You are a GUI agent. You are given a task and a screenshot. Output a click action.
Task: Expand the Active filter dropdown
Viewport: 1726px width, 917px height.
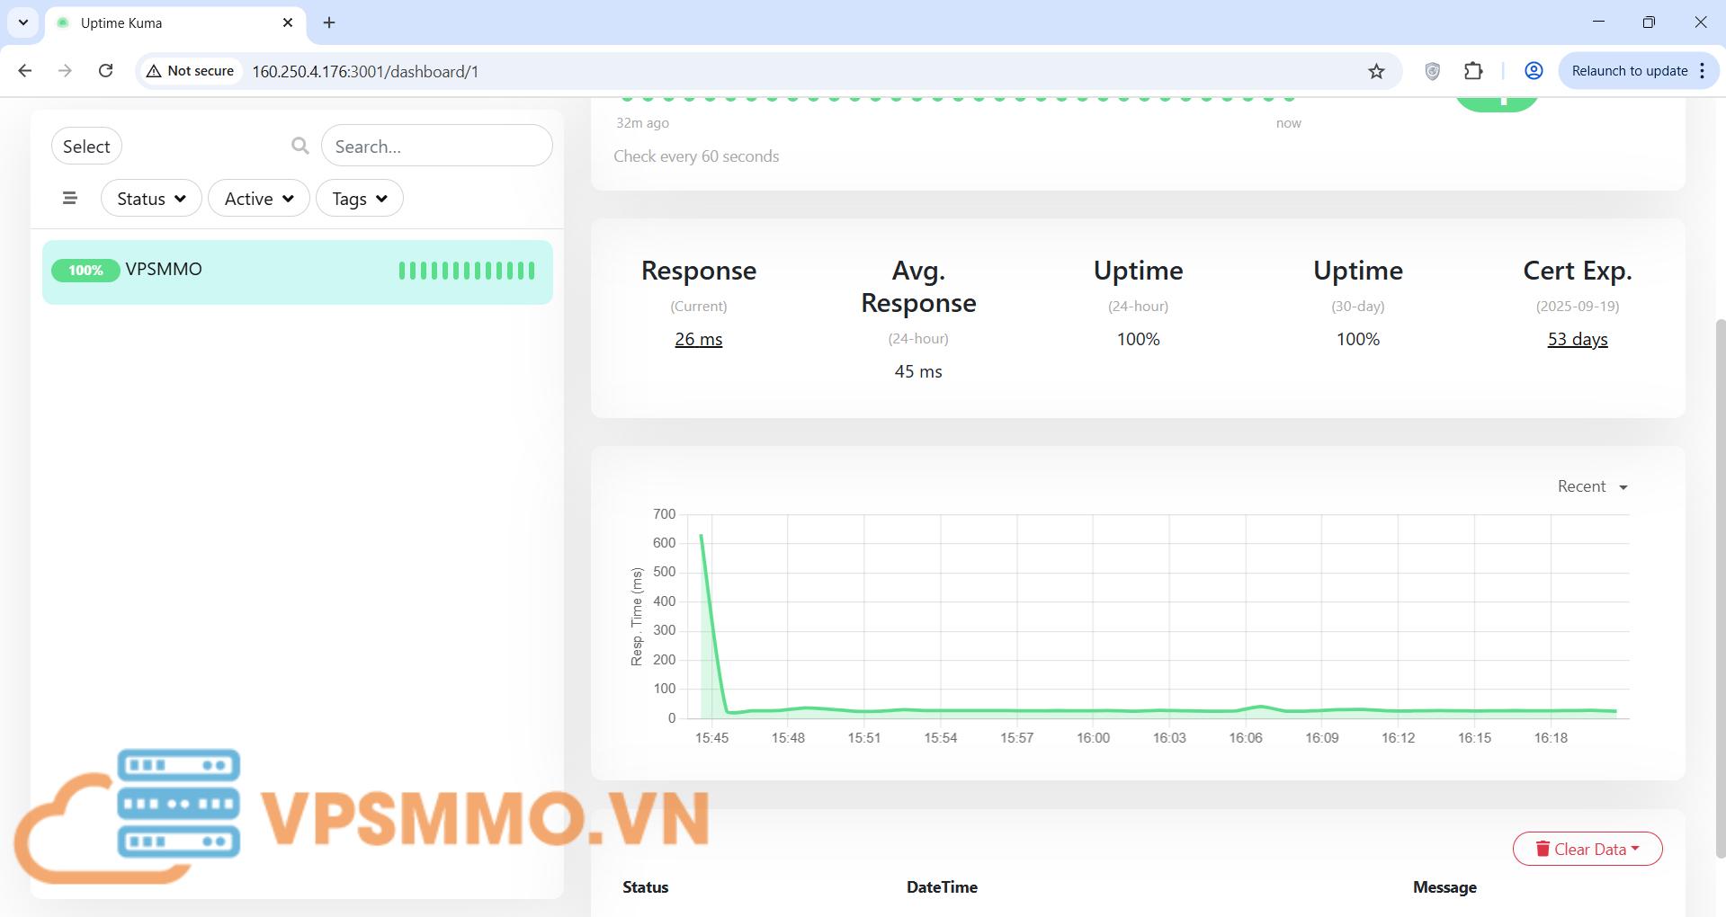click(x=259, y=199)
